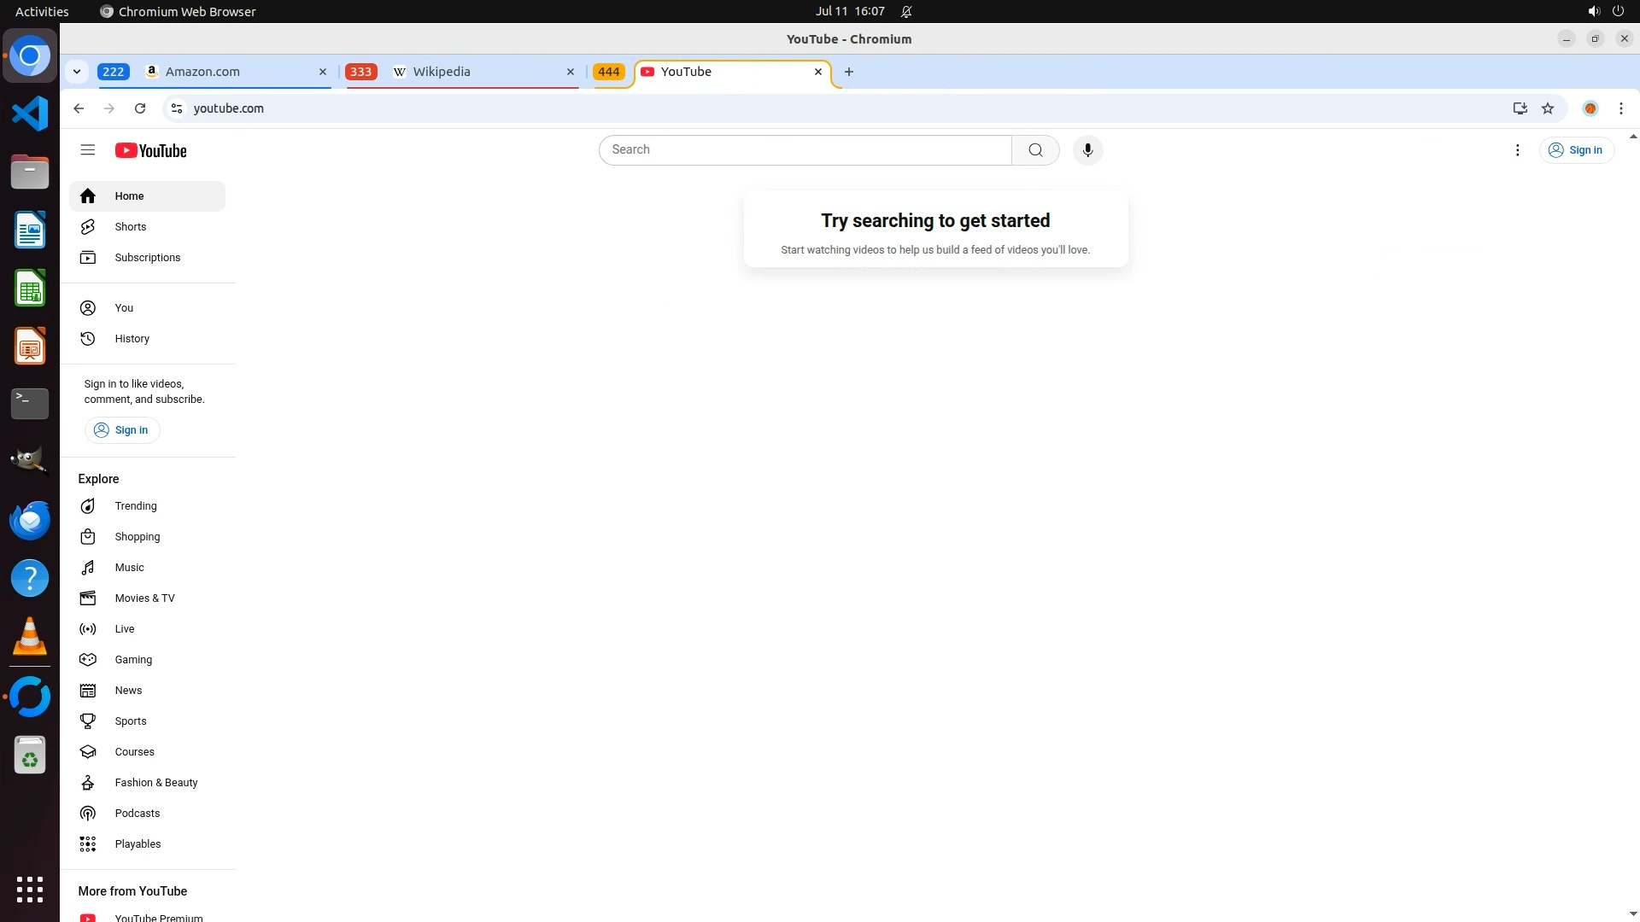Image resolution: width=1640 pixels, height=922 pixels.
Task: Open the History page
Action: click(132, 339)
